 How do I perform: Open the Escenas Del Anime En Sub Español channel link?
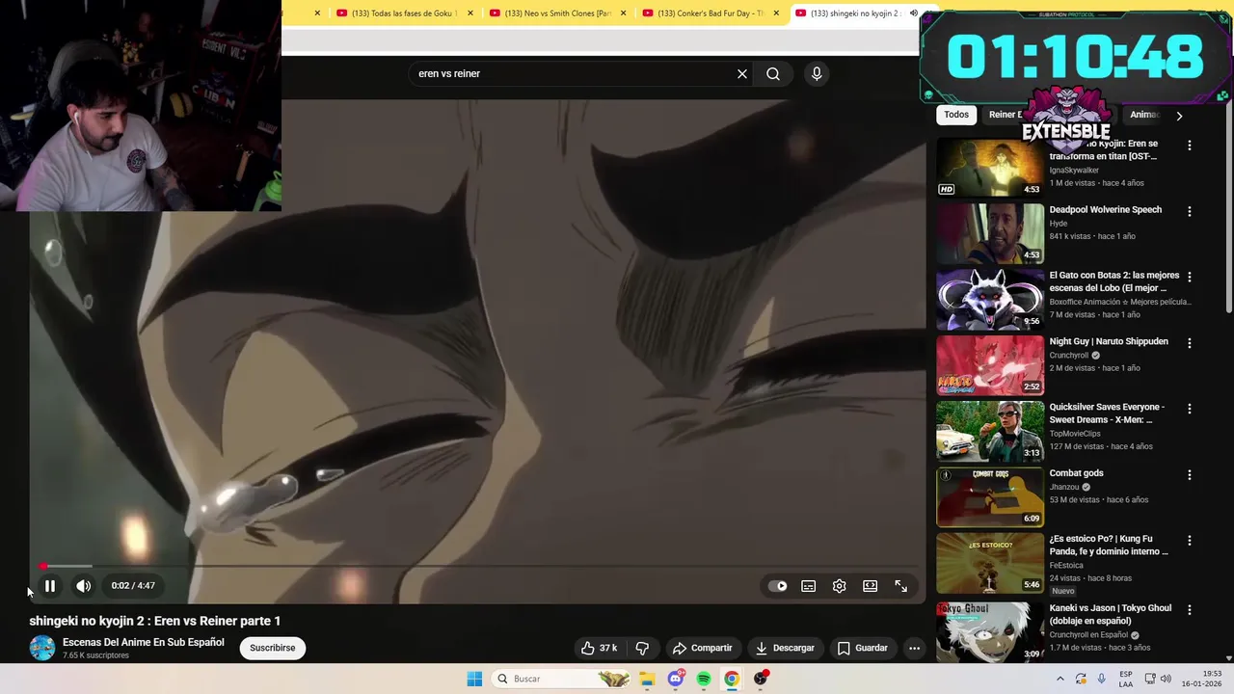(x=144, y=642)
